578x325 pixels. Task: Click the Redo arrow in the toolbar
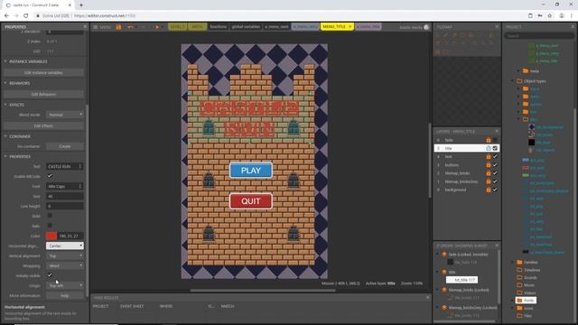click(x=143, y=27)
